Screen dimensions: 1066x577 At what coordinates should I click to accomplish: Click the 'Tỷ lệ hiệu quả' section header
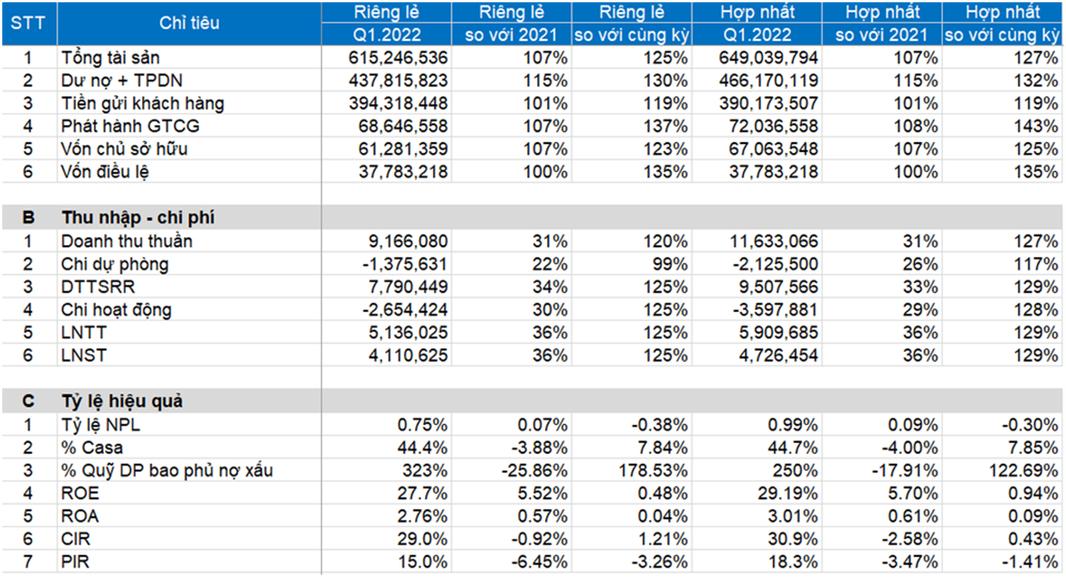coord(122,401)
